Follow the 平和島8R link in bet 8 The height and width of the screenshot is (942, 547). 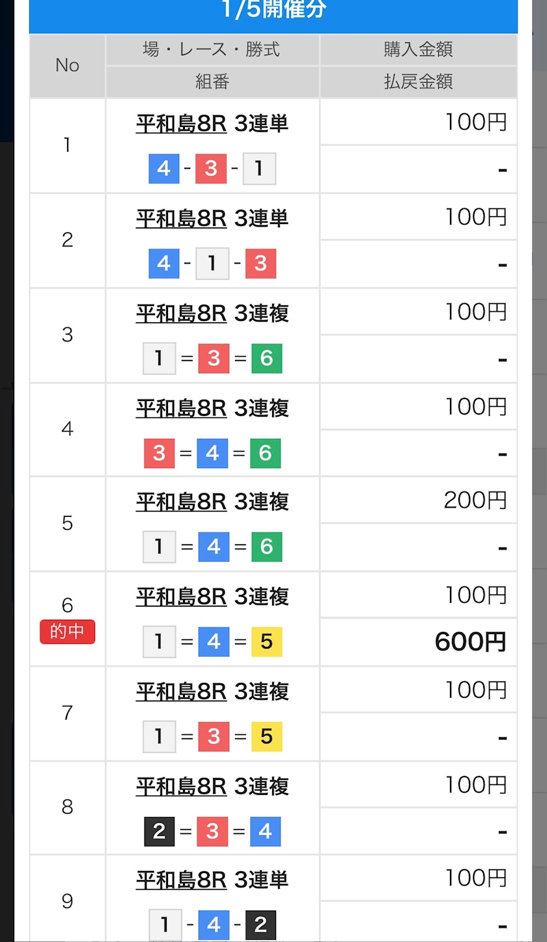[181, 786]
